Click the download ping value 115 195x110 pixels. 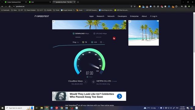[95, 42]
